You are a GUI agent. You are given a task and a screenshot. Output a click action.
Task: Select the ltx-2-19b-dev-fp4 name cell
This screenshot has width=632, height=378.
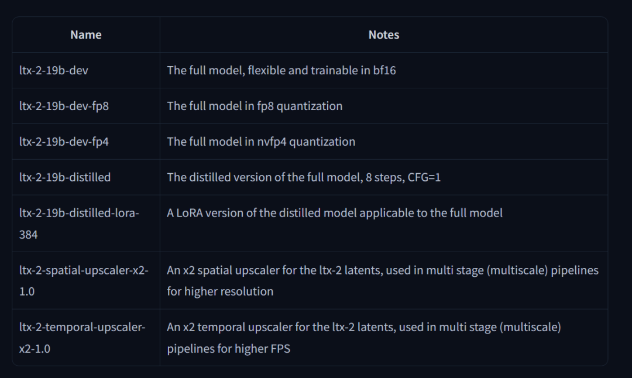64,142
